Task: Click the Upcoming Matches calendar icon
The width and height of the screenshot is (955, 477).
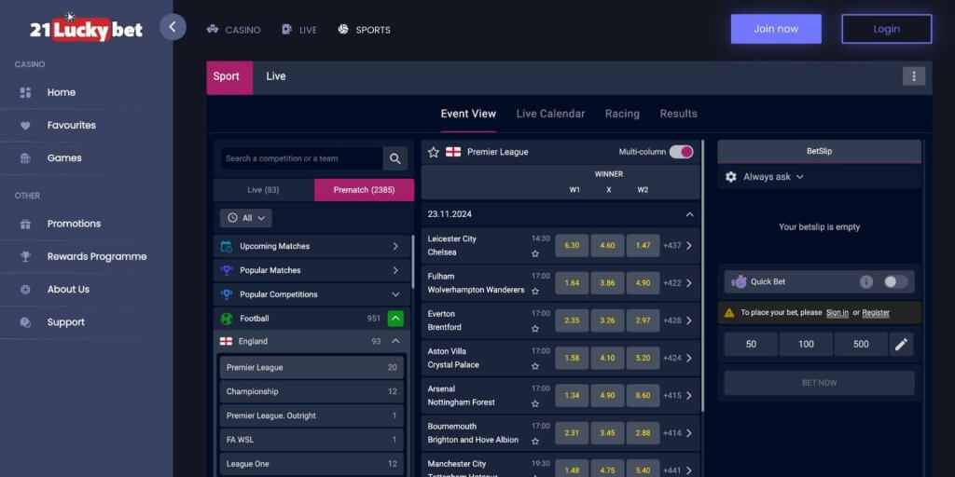Action: tap(227, 246)
